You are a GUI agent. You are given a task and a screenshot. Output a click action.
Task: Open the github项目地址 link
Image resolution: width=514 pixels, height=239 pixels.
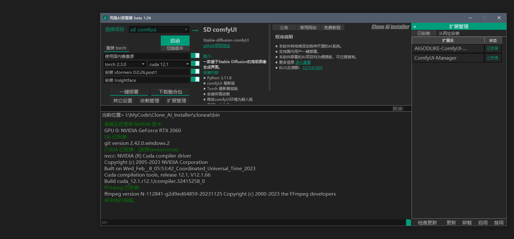pos(217,46)
